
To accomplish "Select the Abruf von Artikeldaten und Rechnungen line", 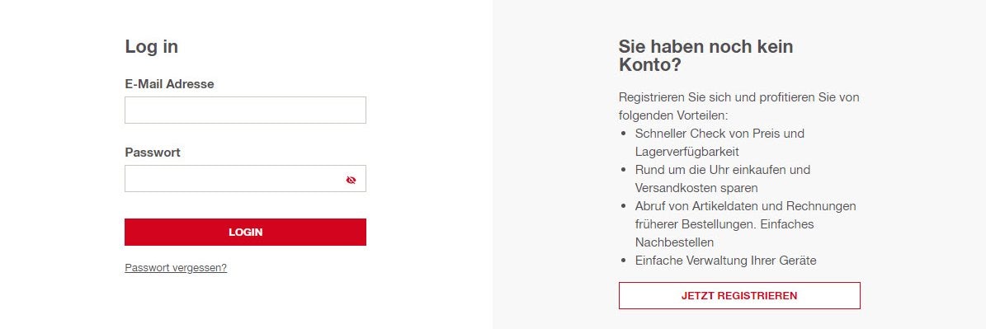I will pos(745,206).
